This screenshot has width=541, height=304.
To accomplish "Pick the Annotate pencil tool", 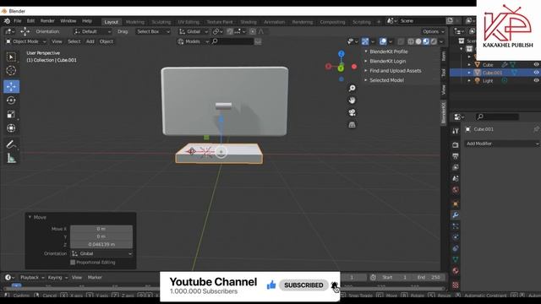I will [11, 144].
